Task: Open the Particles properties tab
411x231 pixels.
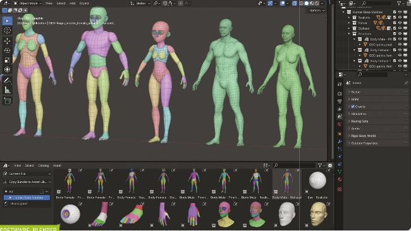Action: (340, 149)
